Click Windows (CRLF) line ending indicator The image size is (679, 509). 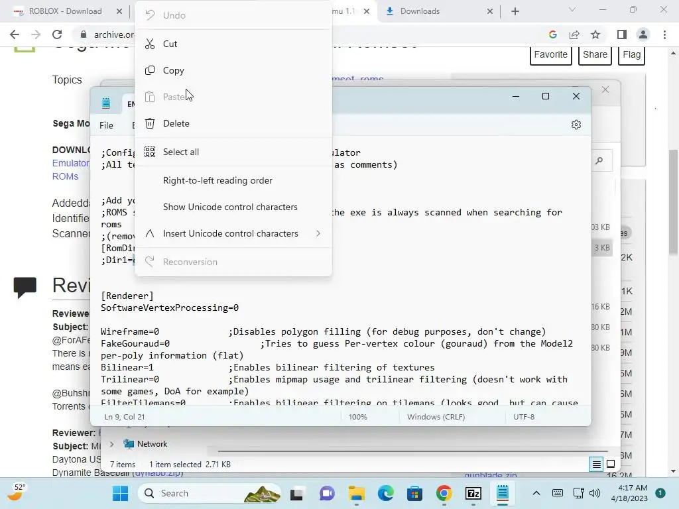436,417
